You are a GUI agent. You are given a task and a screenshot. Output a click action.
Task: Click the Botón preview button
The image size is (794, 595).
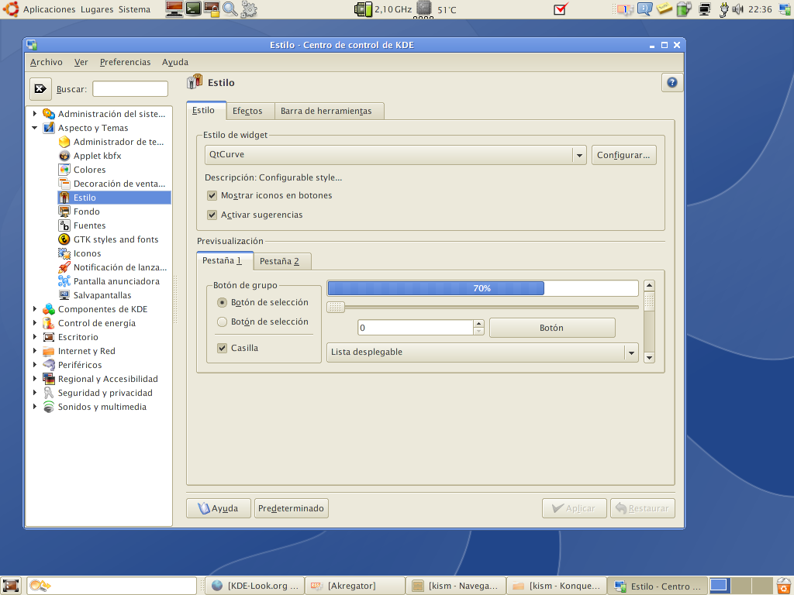(552, 328)
